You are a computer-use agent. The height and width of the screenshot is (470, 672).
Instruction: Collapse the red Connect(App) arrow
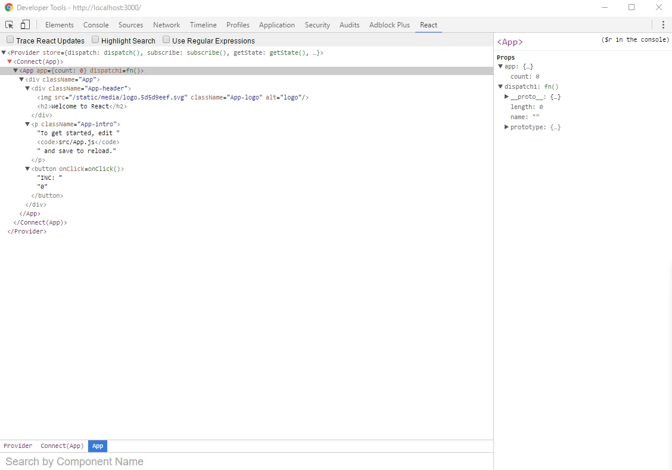tap(10, 62)
